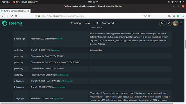Click the green extension icon in toolbar
Screen dimensions: 186x104
click(178, 16)
